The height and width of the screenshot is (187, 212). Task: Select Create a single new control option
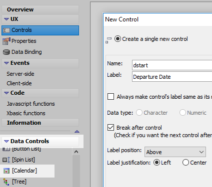[117, 39]
